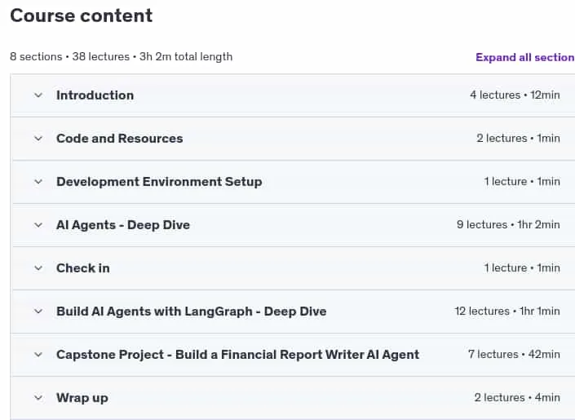Open the Introduction section title
The image size is (575, 420).
coord(95,95)
